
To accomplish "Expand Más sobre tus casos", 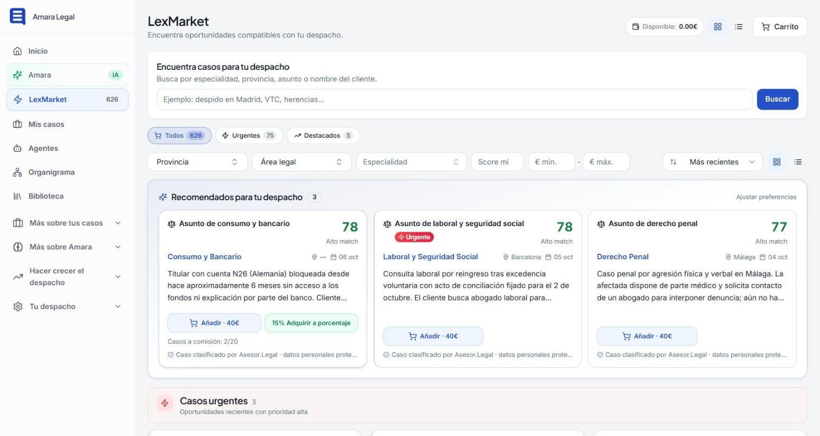I will (x=67, y=223).
